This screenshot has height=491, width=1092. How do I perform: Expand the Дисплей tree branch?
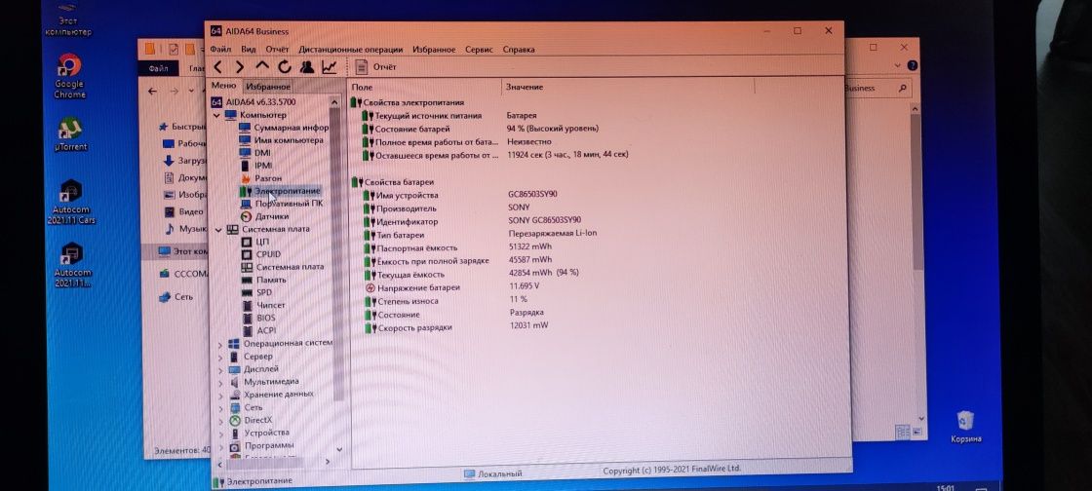[x=220, y=369]
